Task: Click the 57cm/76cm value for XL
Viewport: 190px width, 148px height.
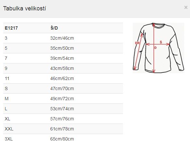Action: [x=62, y=119]
